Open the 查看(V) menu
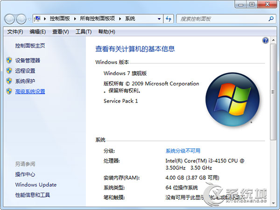 (60, 32)
